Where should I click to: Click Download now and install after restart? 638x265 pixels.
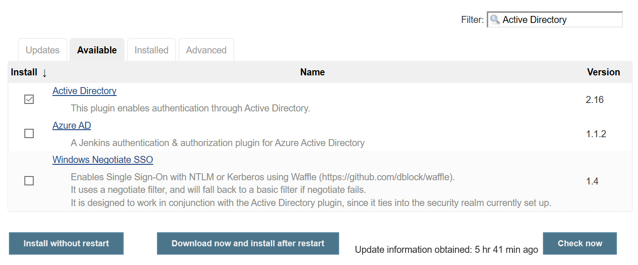(x=248, y=243)
